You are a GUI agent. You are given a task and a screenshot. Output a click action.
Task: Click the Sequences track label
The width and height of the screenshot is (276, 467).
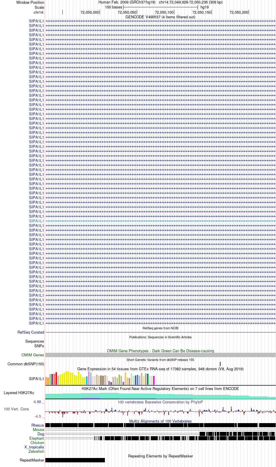click(x=35, y=341)
